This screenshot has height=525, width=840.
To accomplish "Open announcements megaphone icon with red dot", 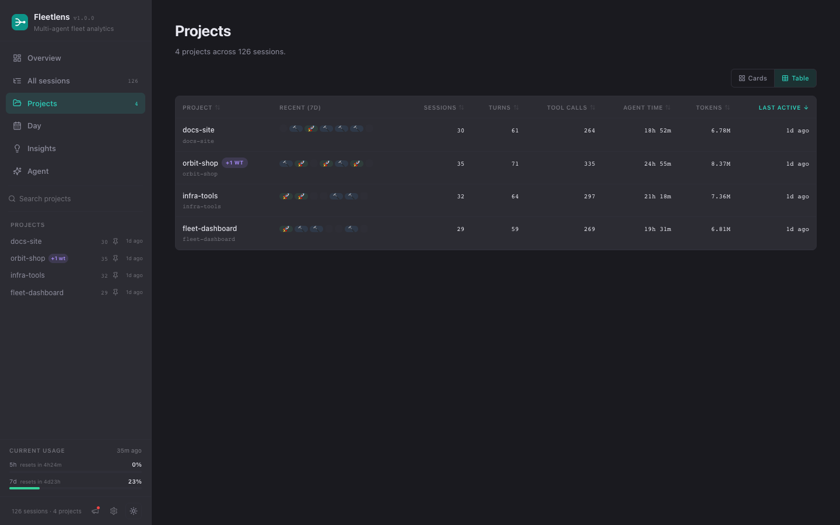I will [96, 511].
